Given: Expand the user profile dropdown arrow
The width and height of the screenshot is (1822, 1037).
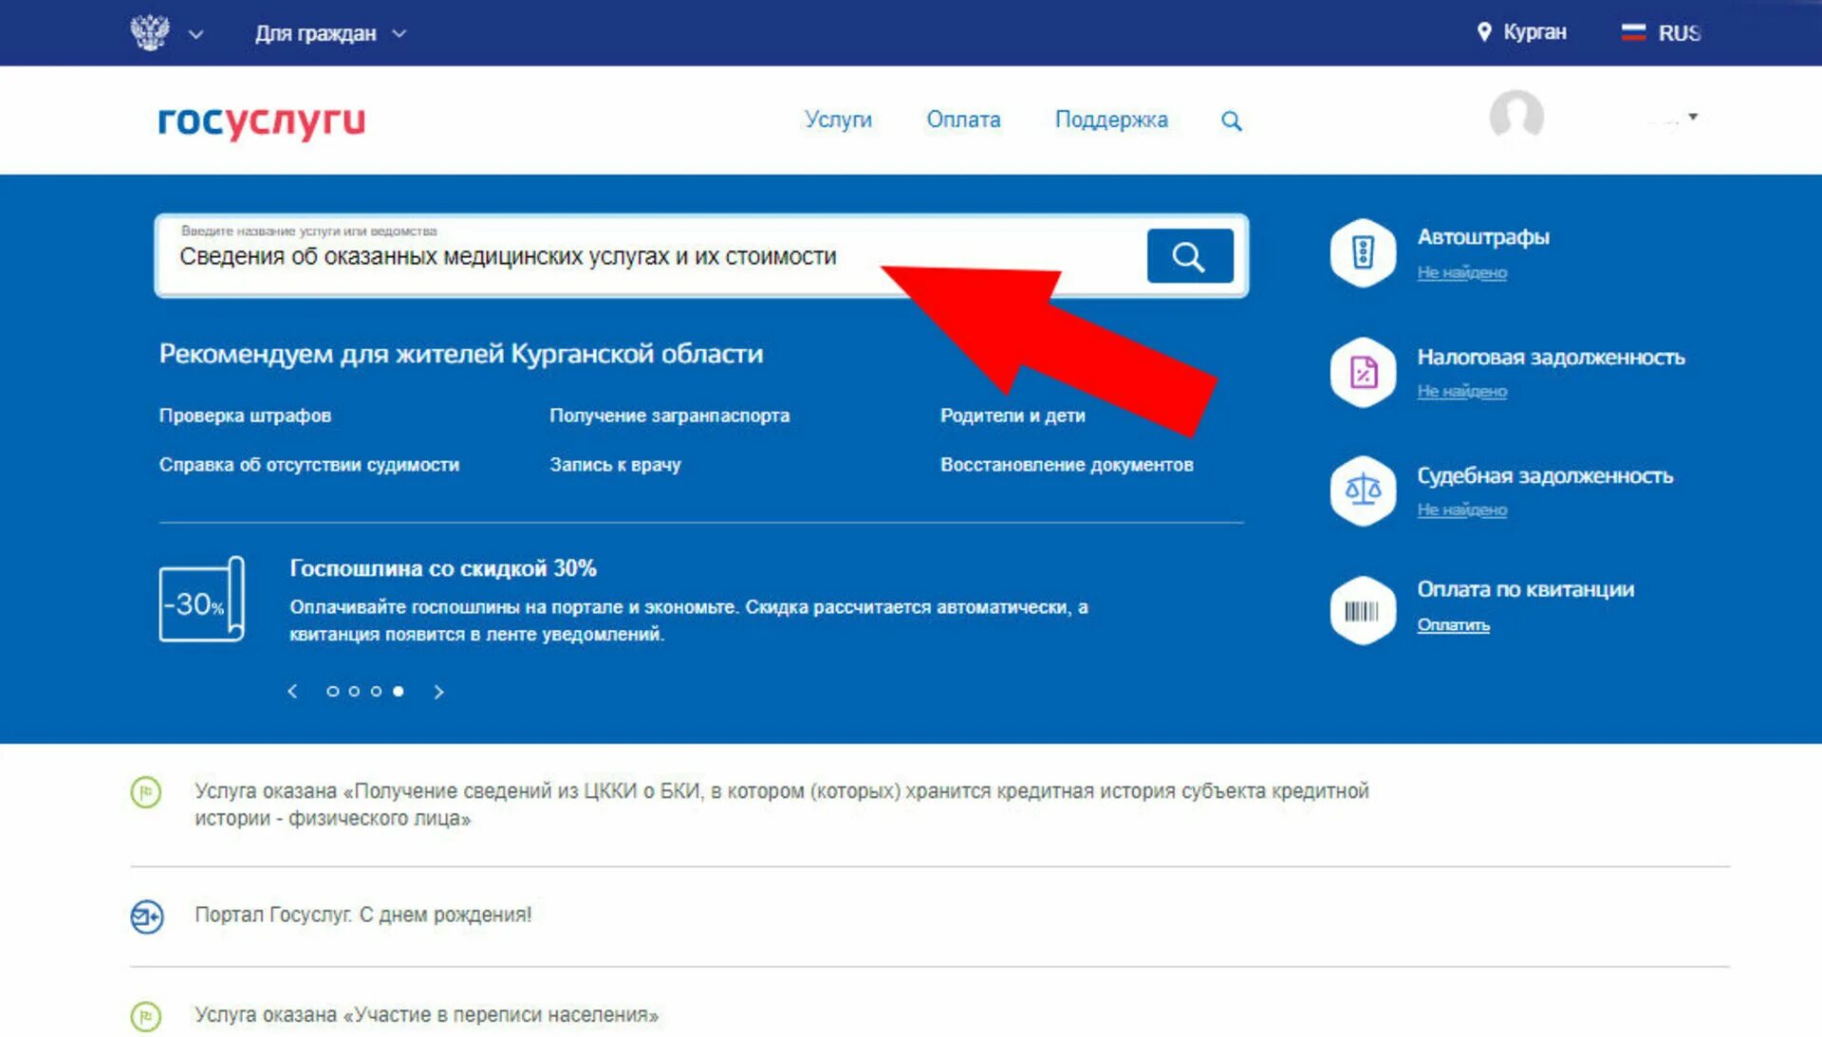Looking at the screenshot, I should (1690, 115).
